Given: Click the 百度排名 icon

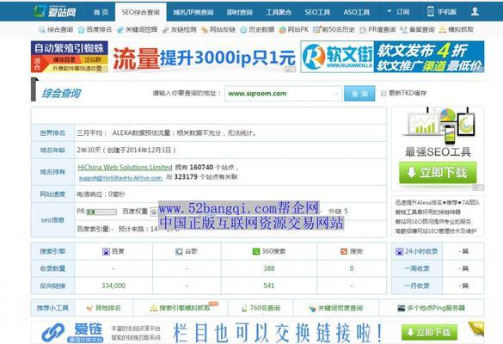Looking at the screenshot, I should pos(81,30).
